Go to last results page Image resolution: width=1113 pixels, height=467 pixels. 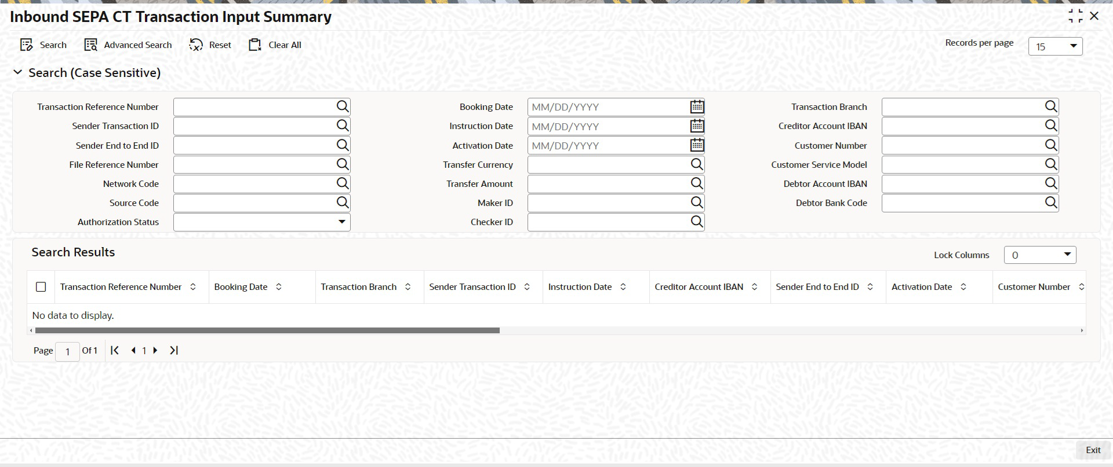[x=173, y=350]
